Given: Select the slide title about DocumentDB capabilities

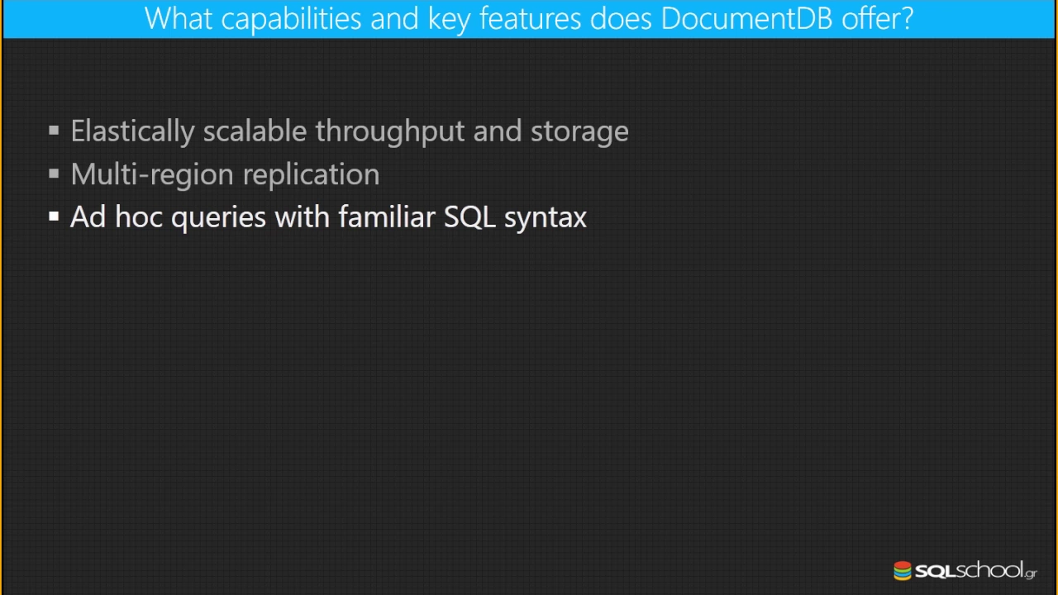Looking at the screenshot, I should [529, 18].
